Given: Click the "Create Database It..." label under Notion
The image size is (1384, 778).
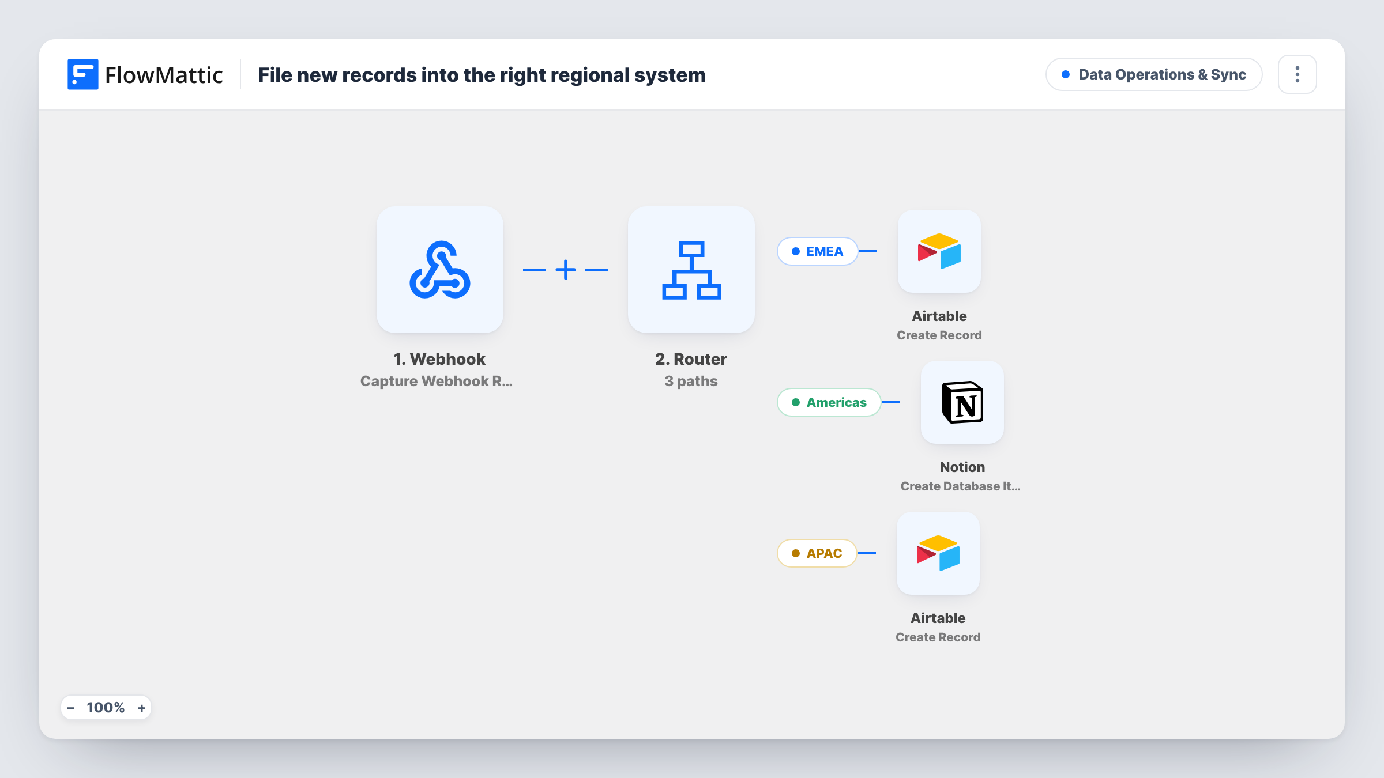Looking at the screenshot, I should 961,486.
